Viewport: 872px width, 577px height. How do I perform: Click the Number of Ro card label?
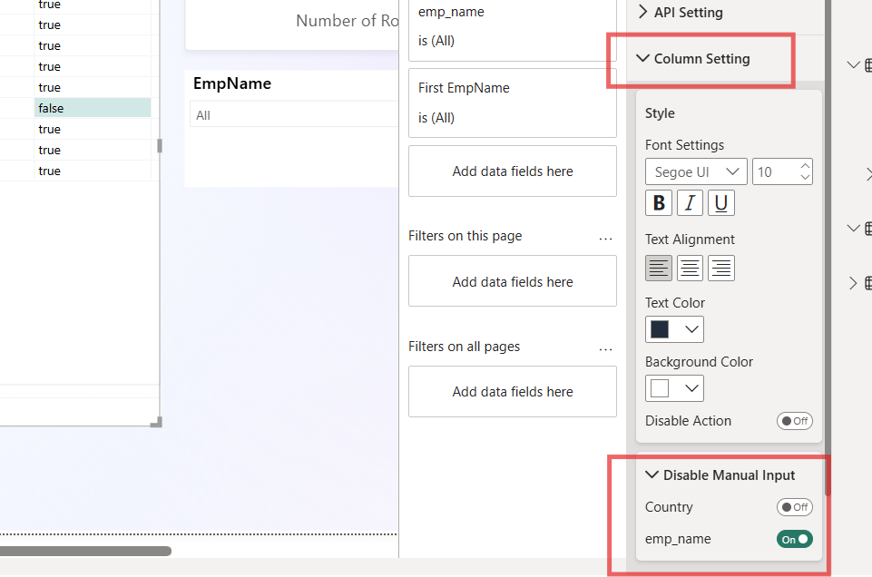pyautogui.click(x=347, y=21)
